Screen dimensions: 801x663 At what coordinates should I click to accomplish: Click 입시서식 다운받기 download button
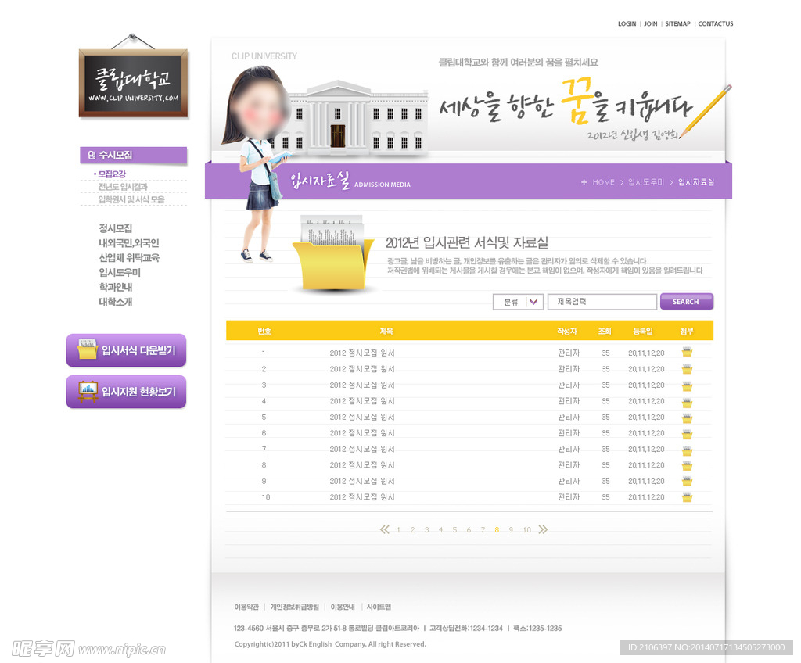[x=126, y=350]
